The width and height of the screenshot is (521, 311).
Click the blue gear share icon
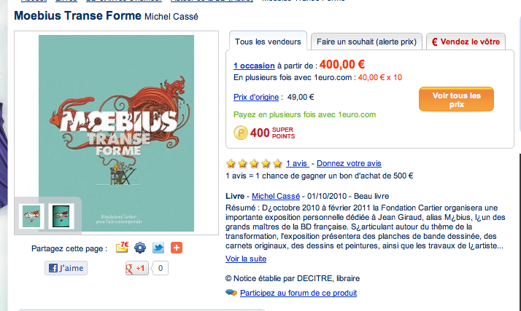click(x=140, y=248)
